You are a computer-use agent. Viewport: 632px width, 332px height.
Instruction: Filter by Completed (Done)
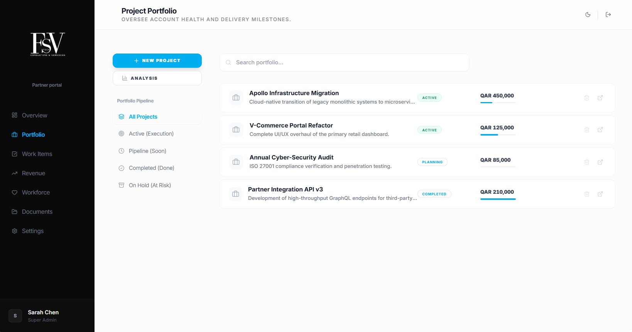[x=157, y=168]
